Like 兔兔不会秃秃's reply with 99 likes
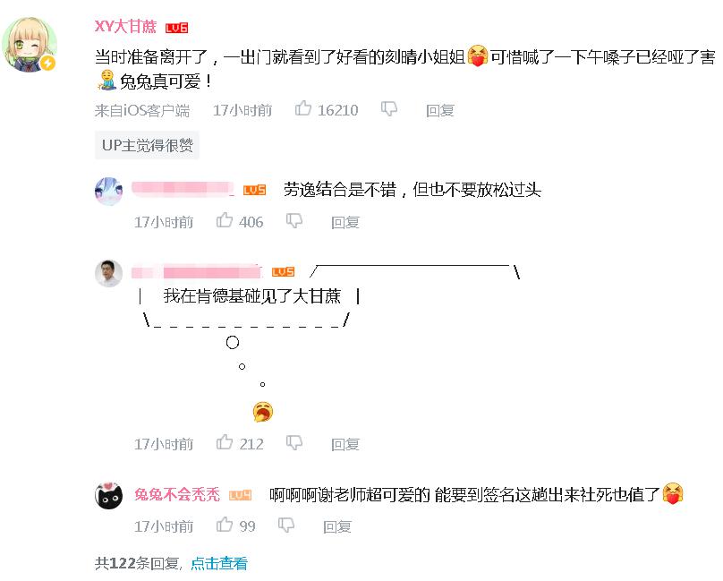The height and width of the screenshot is (581, 723). 225,525
